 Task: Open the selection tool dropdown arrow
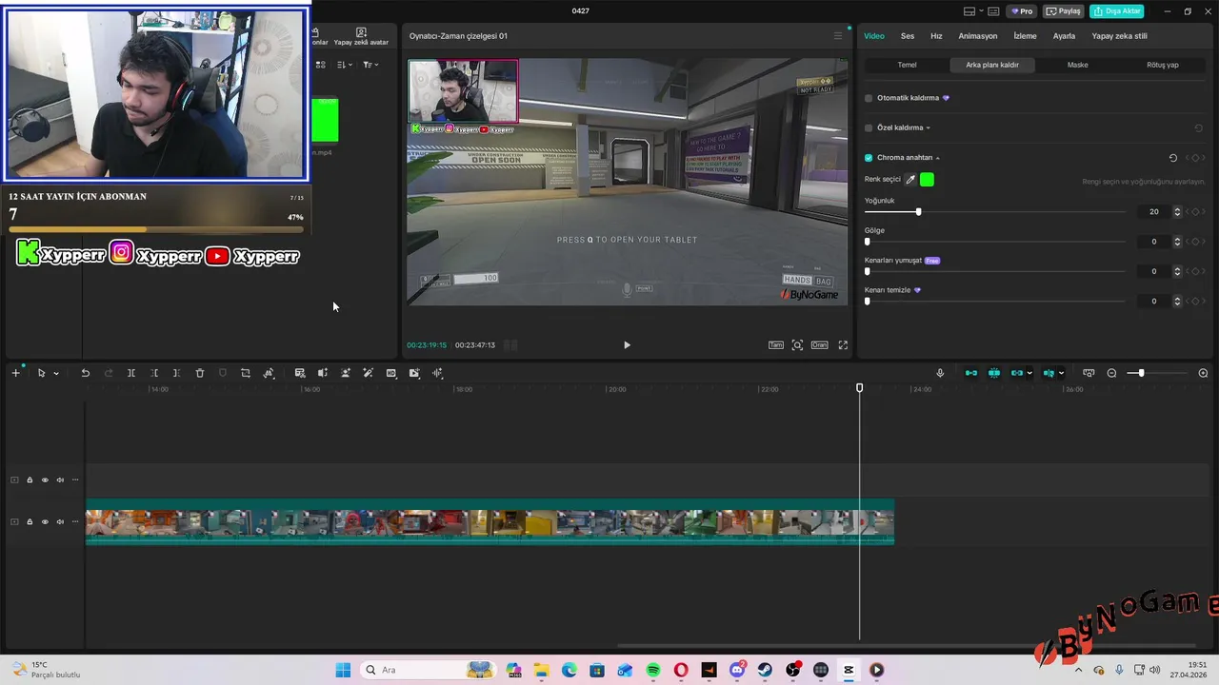tap(56, 374)
